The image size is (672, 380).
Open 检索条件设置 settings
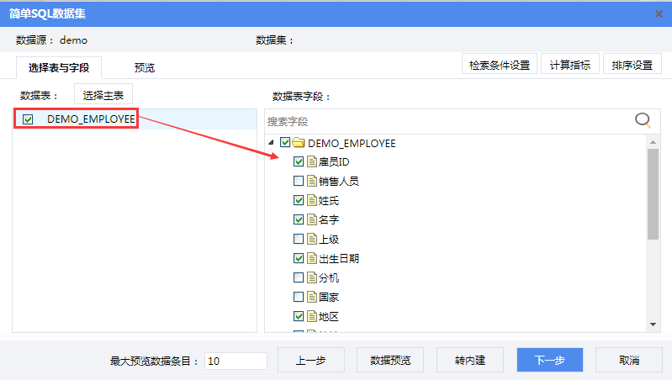pyautogui.click(x=499, y=65)
